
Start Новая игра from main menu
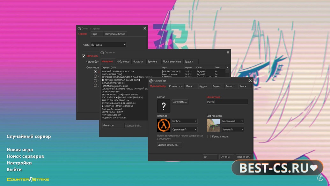coord(20,150)
